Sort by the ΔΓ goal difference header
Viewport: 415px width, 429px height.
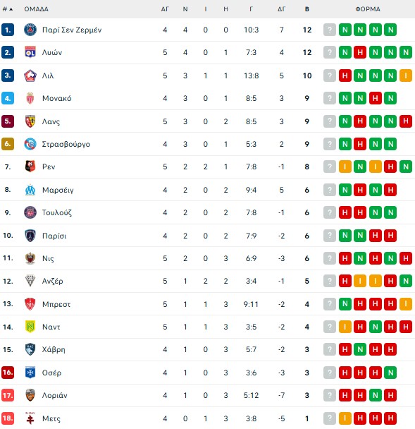(281, 9)
